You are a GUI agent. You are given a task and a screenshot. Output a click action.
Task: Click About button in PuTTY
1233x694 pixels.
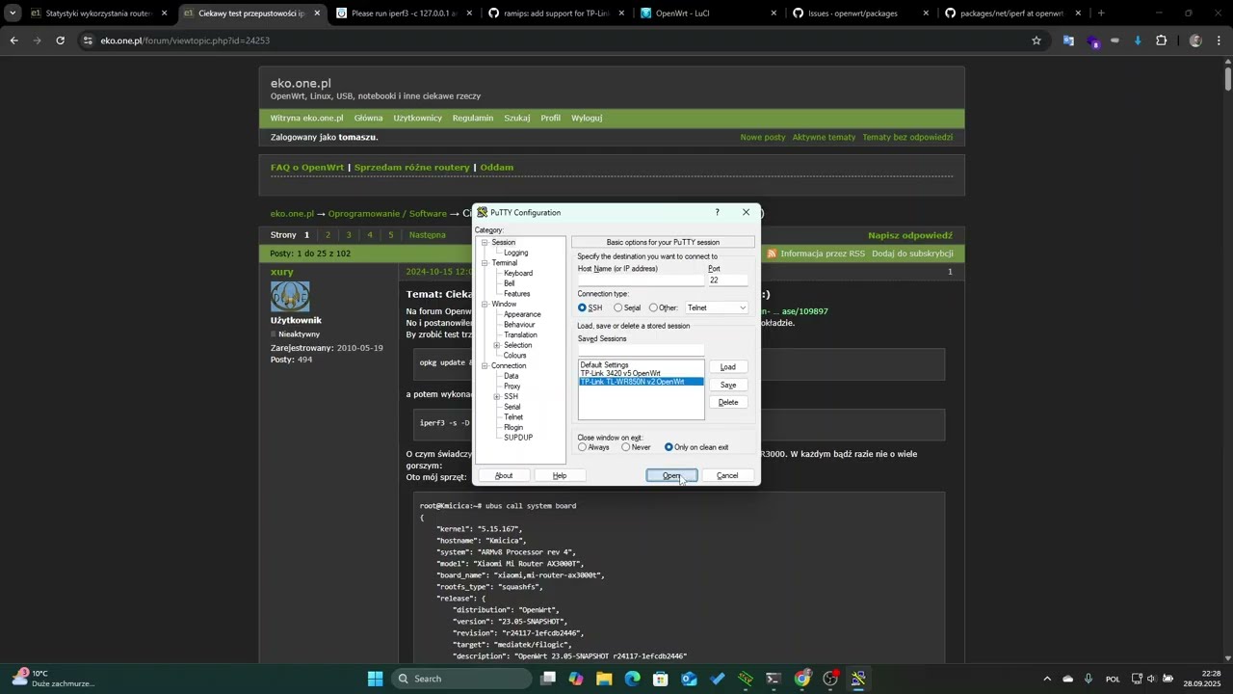point(504,475)
